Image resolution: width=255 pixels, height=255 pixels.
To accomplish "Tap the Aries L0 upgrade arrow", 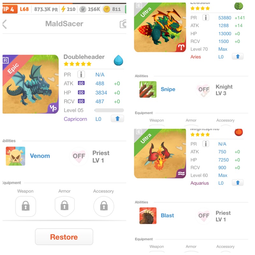I will point(237,57).
